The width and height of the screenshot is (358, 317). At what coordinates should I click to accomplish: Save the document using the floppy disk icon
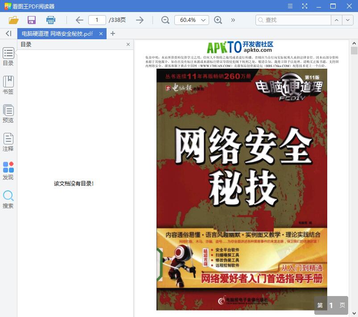coord(32,20)
